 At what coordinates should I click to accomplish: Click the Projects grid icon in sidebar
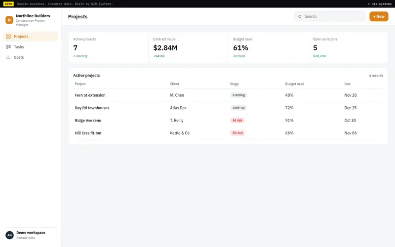[8, 37]
